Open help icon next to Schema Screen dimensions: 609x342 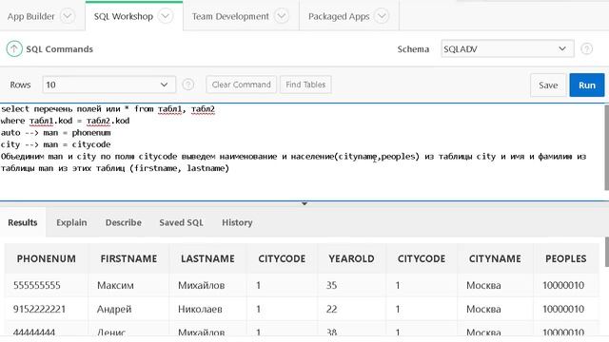(586, 48)
